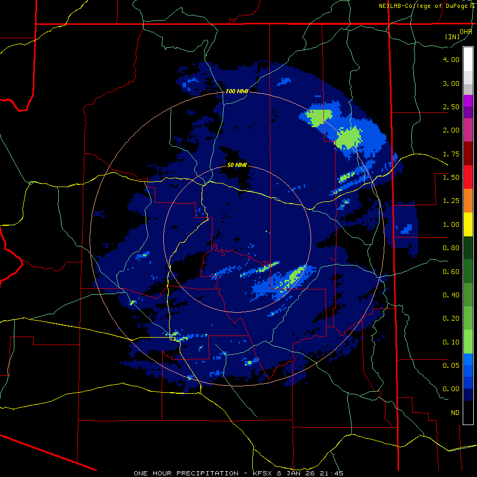The width and height of the screenshot is (477, 477).
Task: Click the 0.60 legend value
Action: [x=451, y=272]
